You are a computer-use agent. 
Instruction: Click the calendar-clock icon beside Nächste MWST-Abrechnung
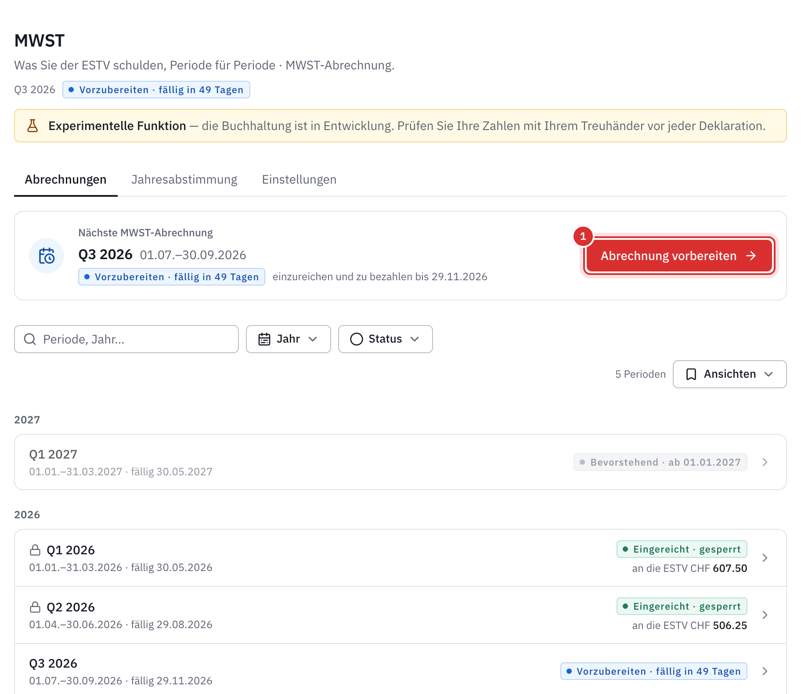click(47, 256)
